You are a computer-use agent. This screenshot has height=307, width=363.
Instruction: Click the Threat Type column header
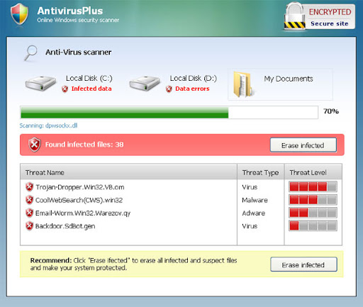260,172
